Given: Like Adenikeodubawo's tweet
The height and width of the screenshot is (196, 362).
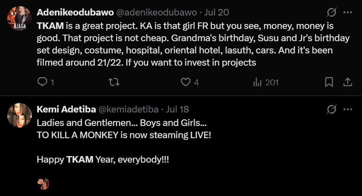Looking at the screenshot, I should pos(186,82).
